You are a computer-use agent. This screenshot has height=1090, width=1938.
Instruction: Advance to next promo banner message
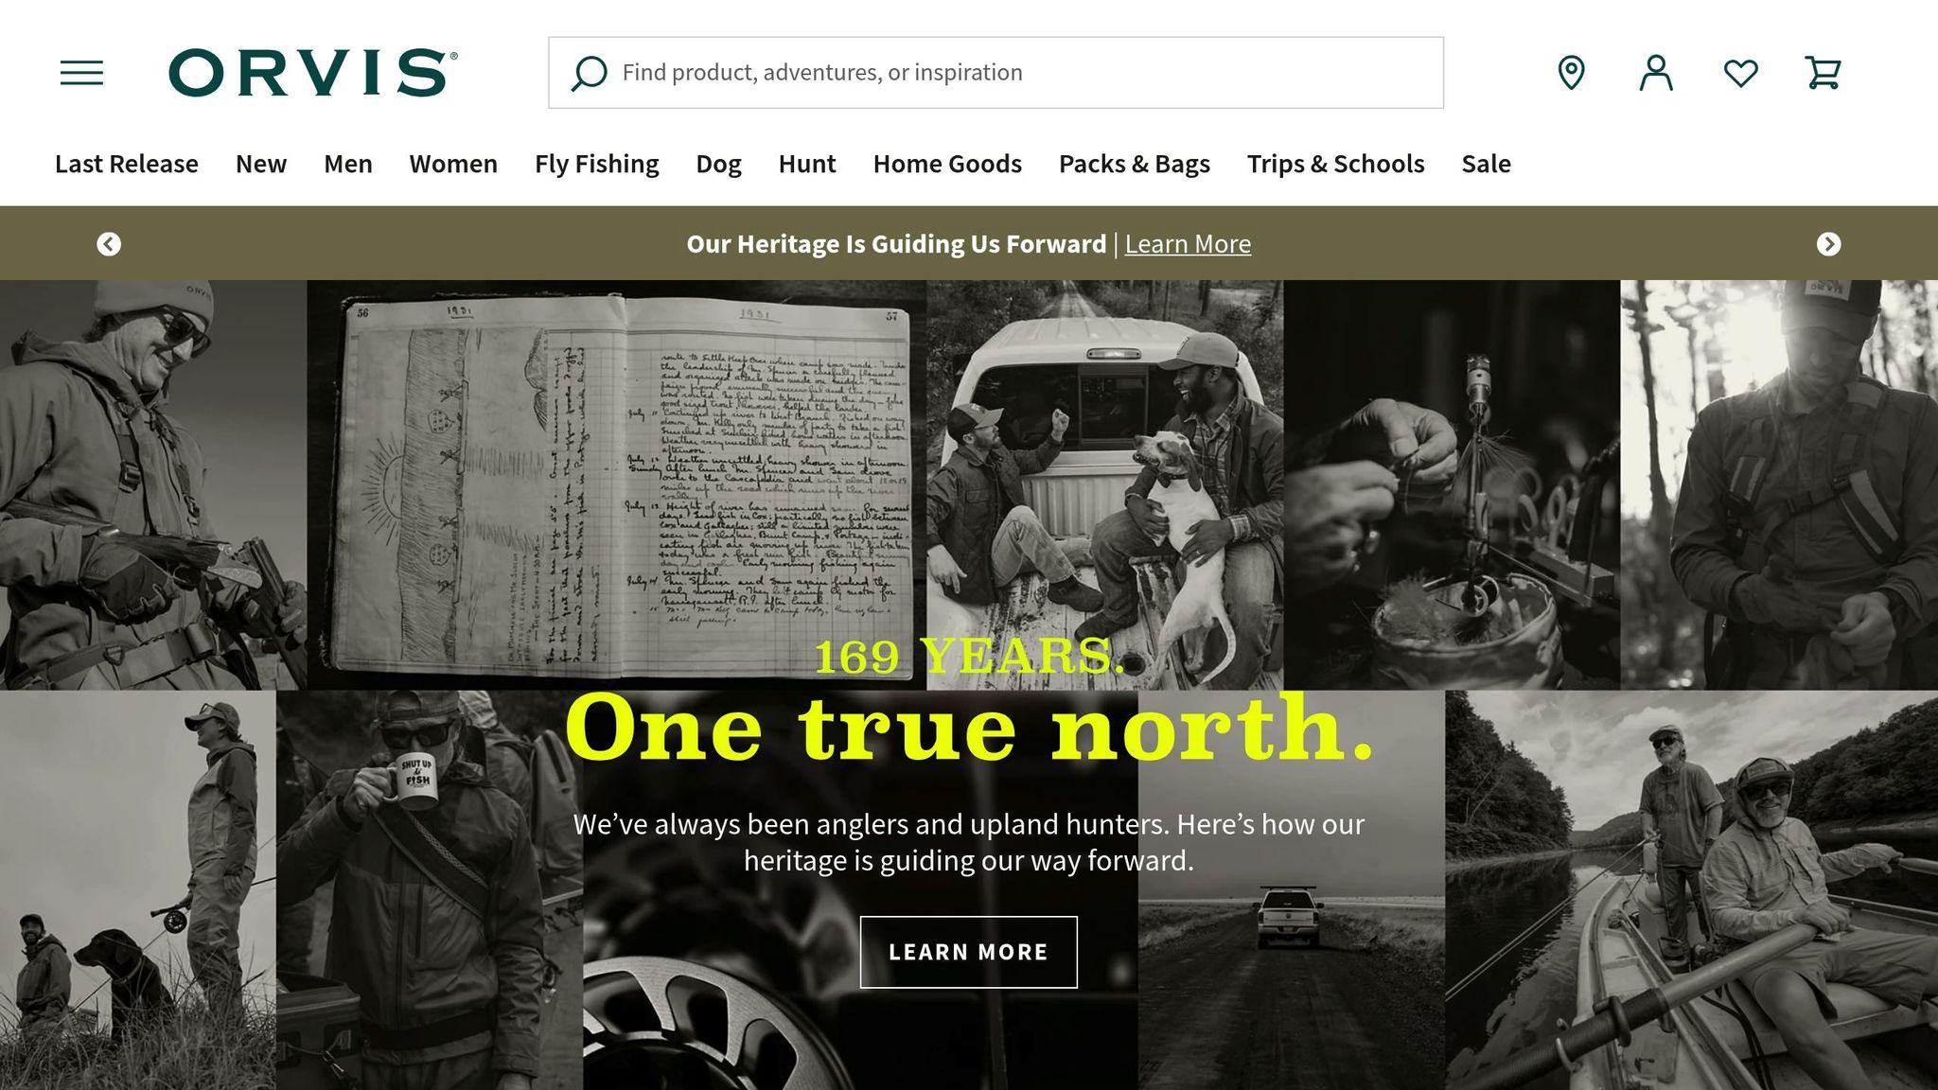[x=1829, y=244]
